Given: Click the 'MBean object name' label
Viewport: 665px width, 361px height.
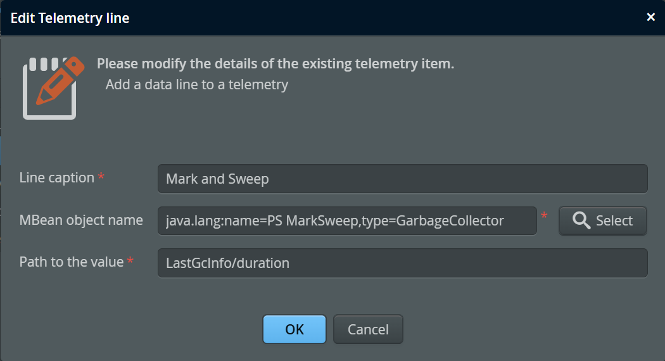Looking at the screenshot, I should pos(81,220).
